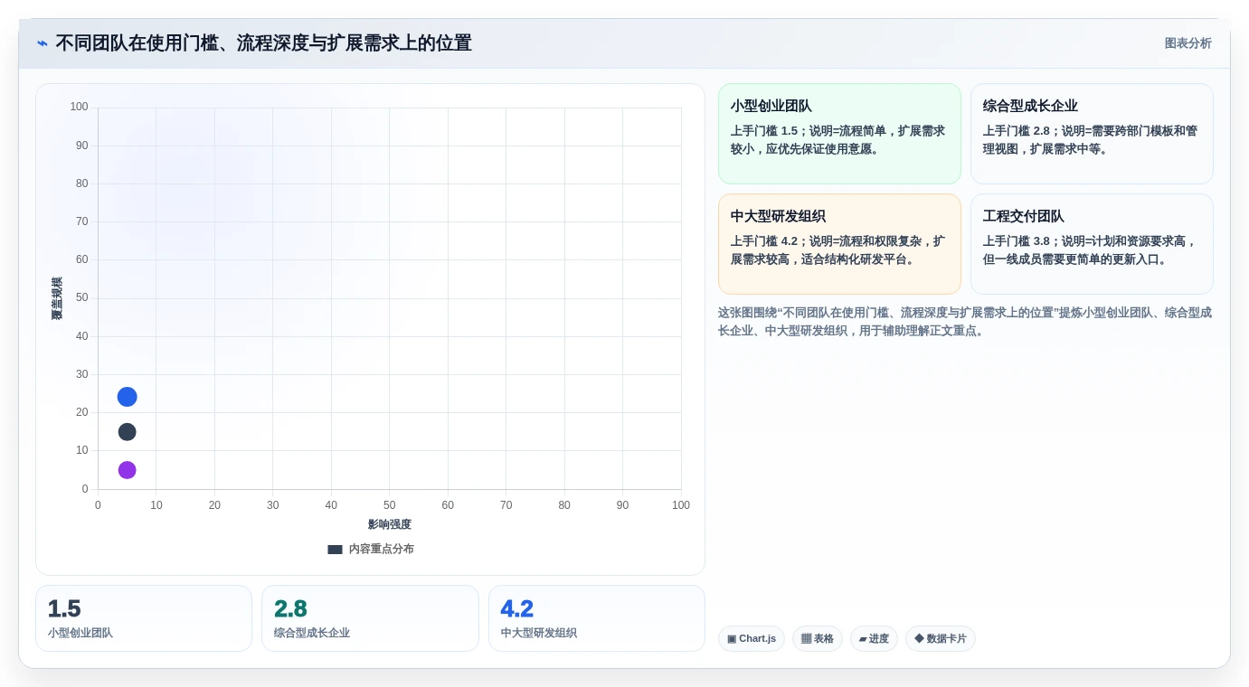
Task: Open the 中大型研发组织 orange card
Action: [839, 244]
